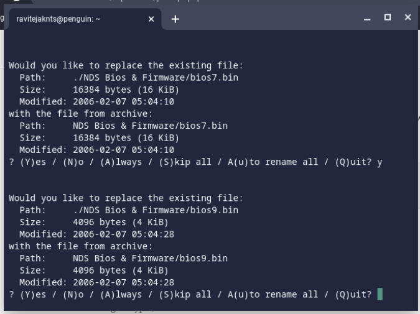The image size is (420, 314).
Task: Click the 4096 bytes (4 KiB) existing file size
Action: pos(120,222)
